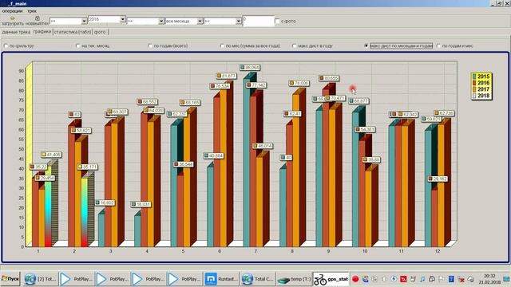Open the temp (T:) taskbar window
Viewport: 511px width, 287px height.
(294, 279)
